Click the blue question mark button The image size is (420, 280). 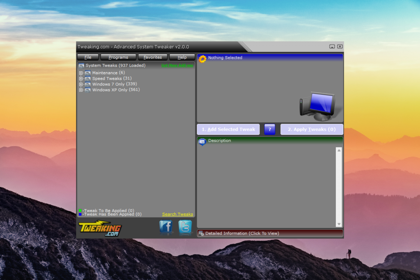(270, 129)
